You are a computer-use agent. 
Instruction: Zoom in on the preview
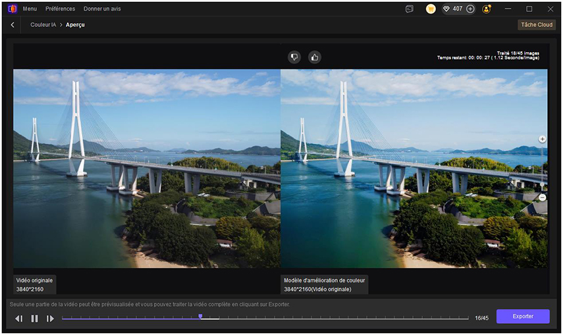[x=542, y=140]
